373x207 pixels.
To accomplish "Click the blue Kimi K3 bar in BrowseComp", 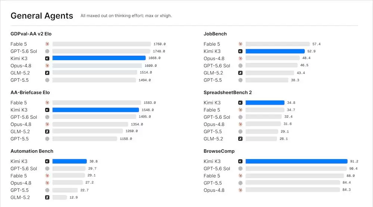I will point(297,161).
